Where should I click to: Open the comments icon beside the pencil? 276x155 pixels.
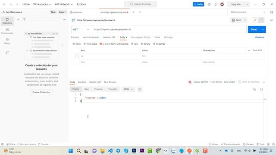[x=261, y=20]
